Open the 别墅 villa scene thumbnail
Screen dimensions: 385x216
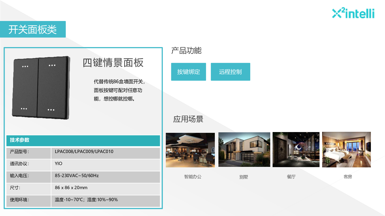[x=244, y=150]
